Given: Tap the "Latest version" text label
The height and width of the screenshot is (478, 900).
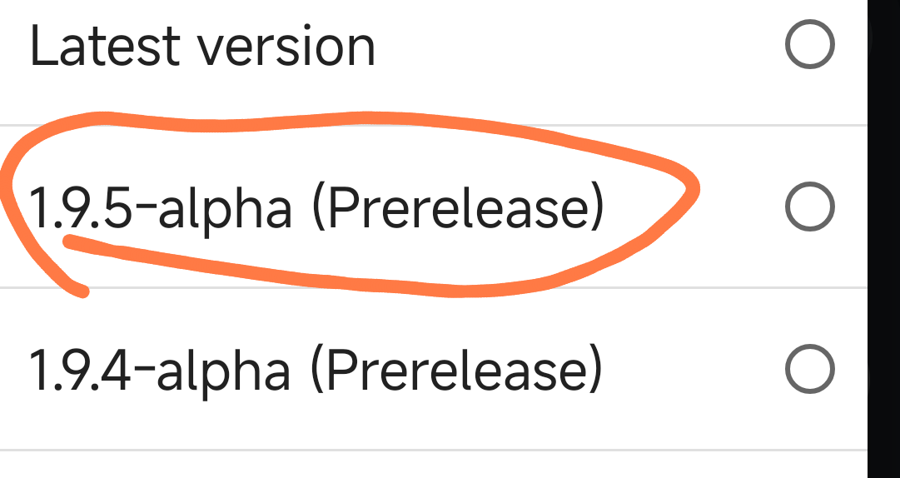Looking at the screenshot, I should (202, 47).
